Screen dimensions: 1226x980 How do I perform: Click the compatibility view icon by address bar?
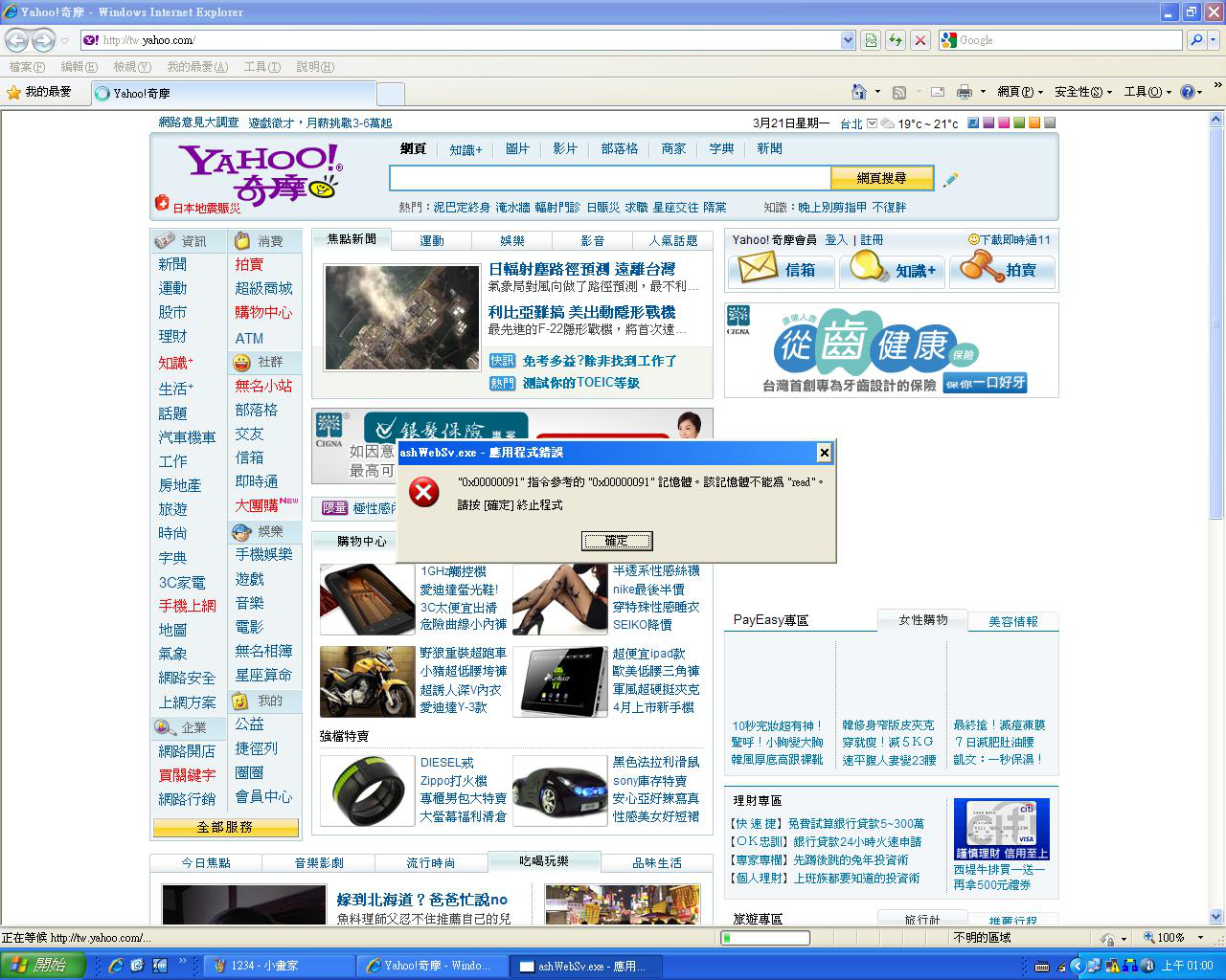(x=871, y=40)
